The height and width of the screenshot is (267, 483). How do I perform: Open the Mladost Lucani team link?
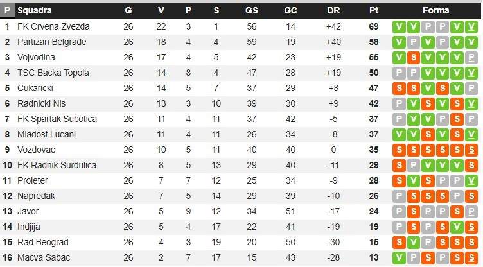point(46,134)
